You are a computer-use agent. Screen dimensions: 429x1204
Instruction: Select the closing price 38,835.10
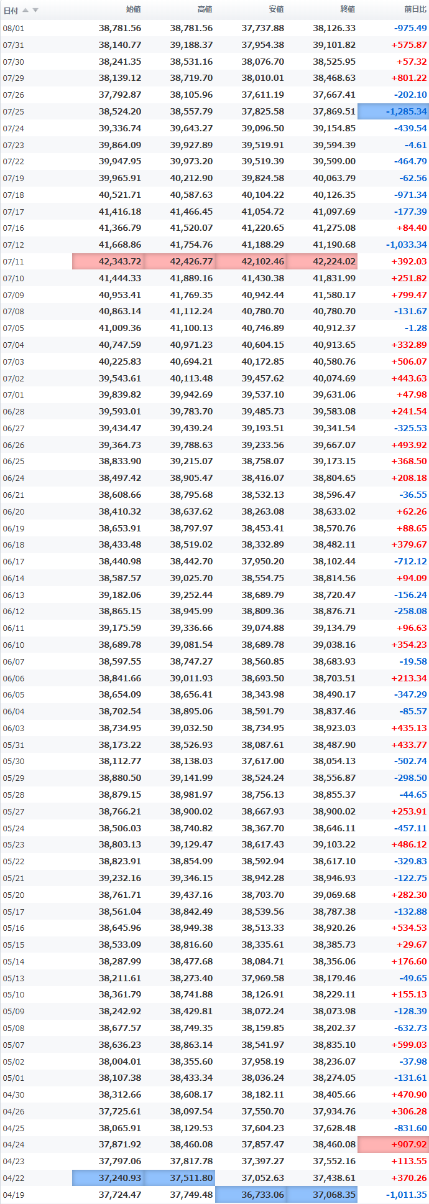pyautogui.click(x=334, y=1045)
